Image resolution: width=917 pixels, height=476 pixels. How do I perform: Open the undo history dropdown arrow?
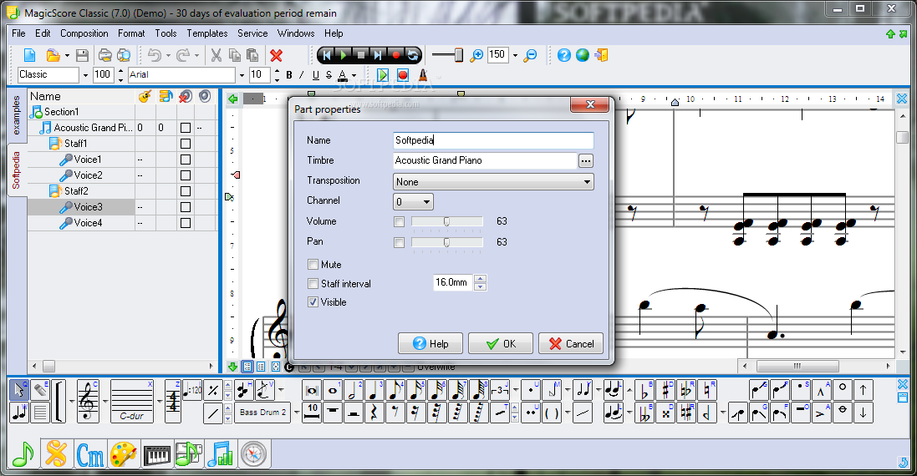click(x=168, y=56)
